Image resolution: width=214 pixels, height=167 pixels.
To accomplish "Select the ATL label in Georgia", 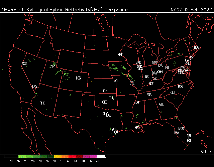I will point(162,105).
